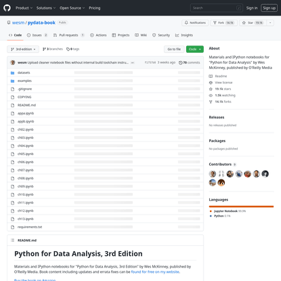Open the wesm owner profile link

[x=18, y=22]
